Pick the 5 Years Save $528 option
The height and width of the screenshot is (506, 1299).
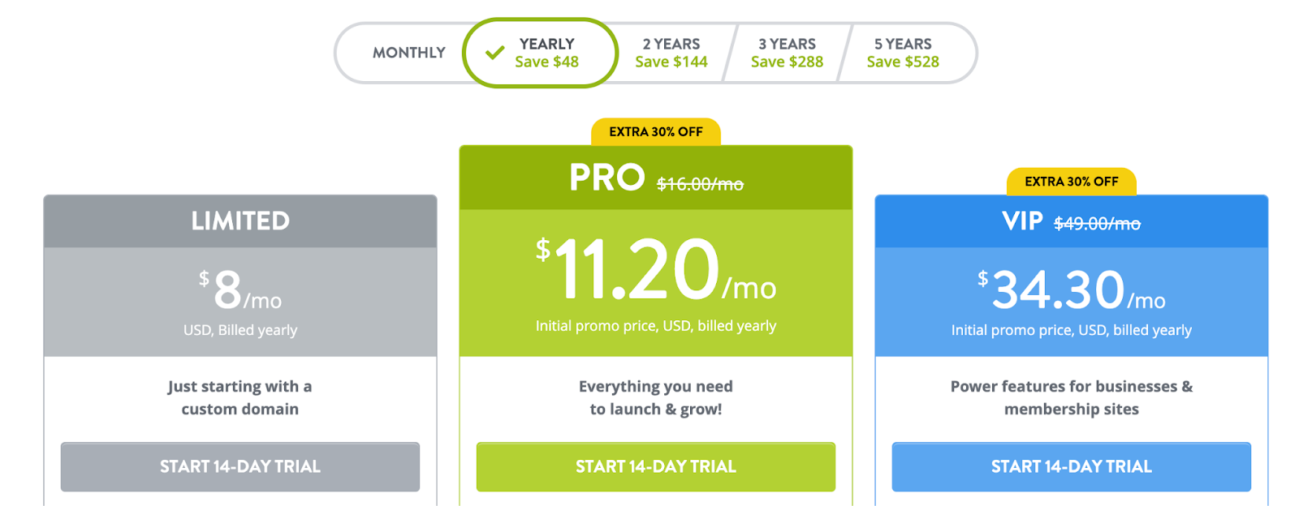[903, 53]
